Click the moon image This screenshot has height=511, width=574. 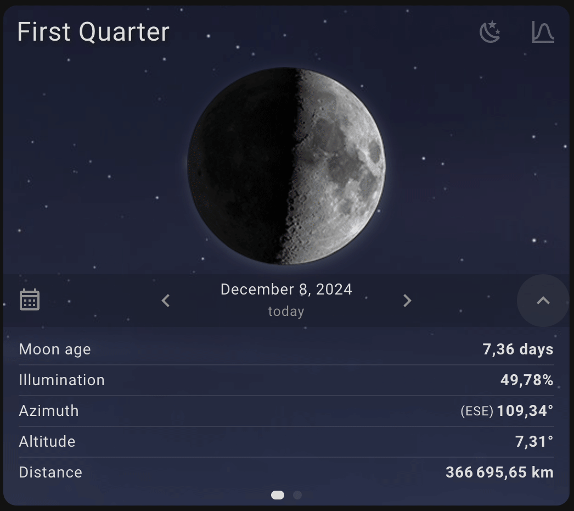[x=286, y=166]
